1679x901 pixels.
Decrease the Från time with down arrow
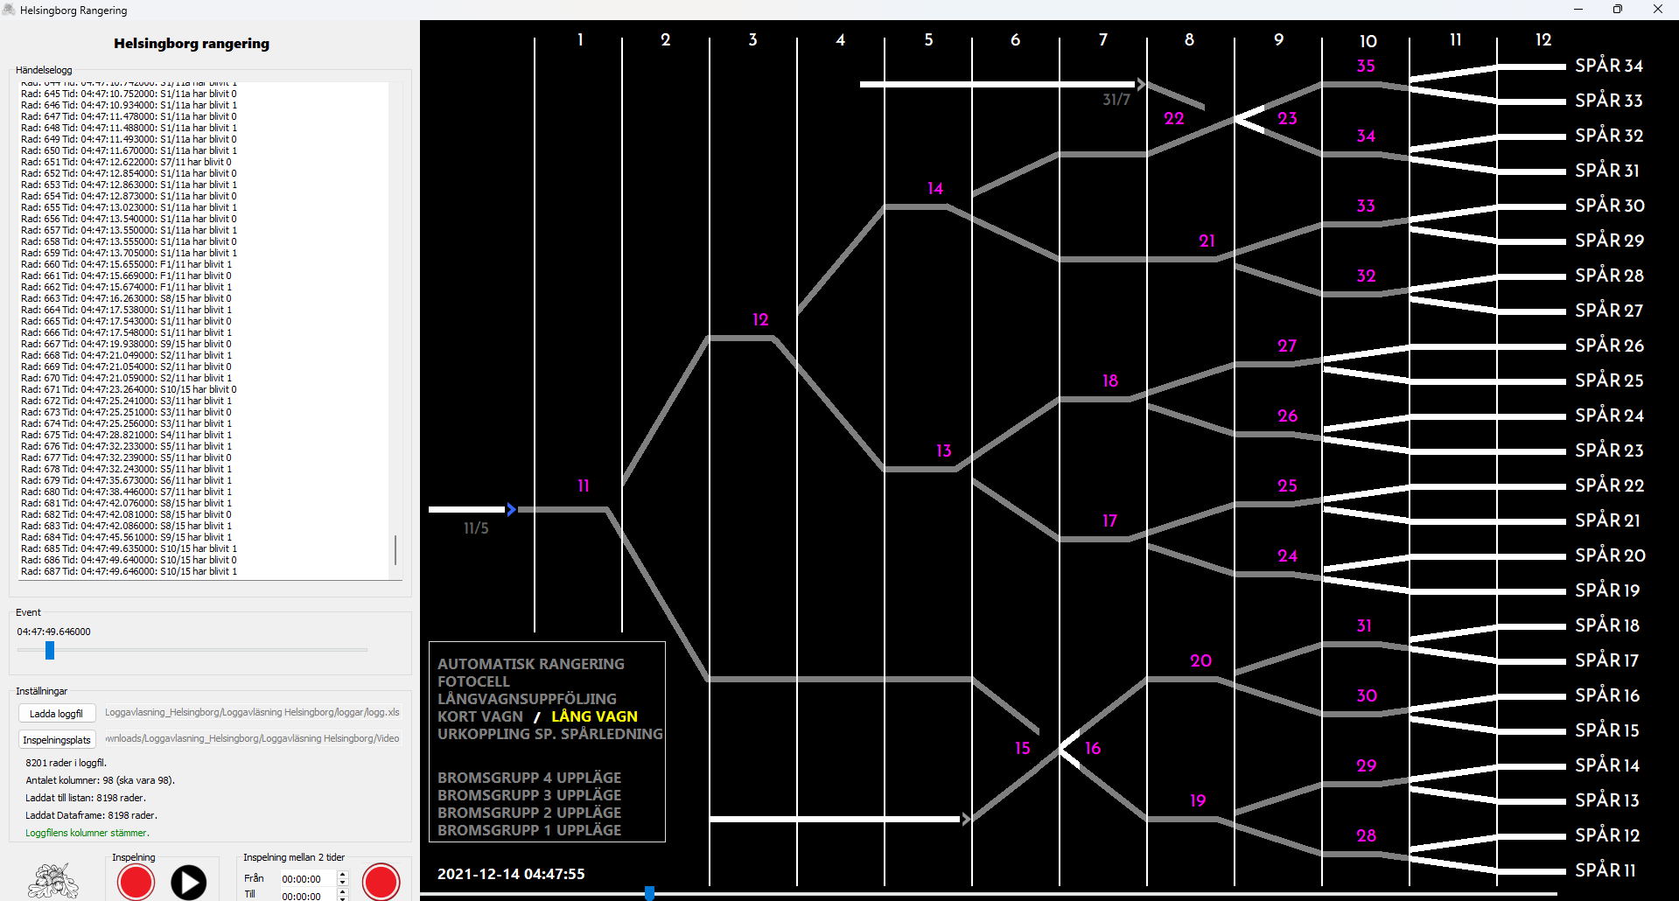(342, 883)
